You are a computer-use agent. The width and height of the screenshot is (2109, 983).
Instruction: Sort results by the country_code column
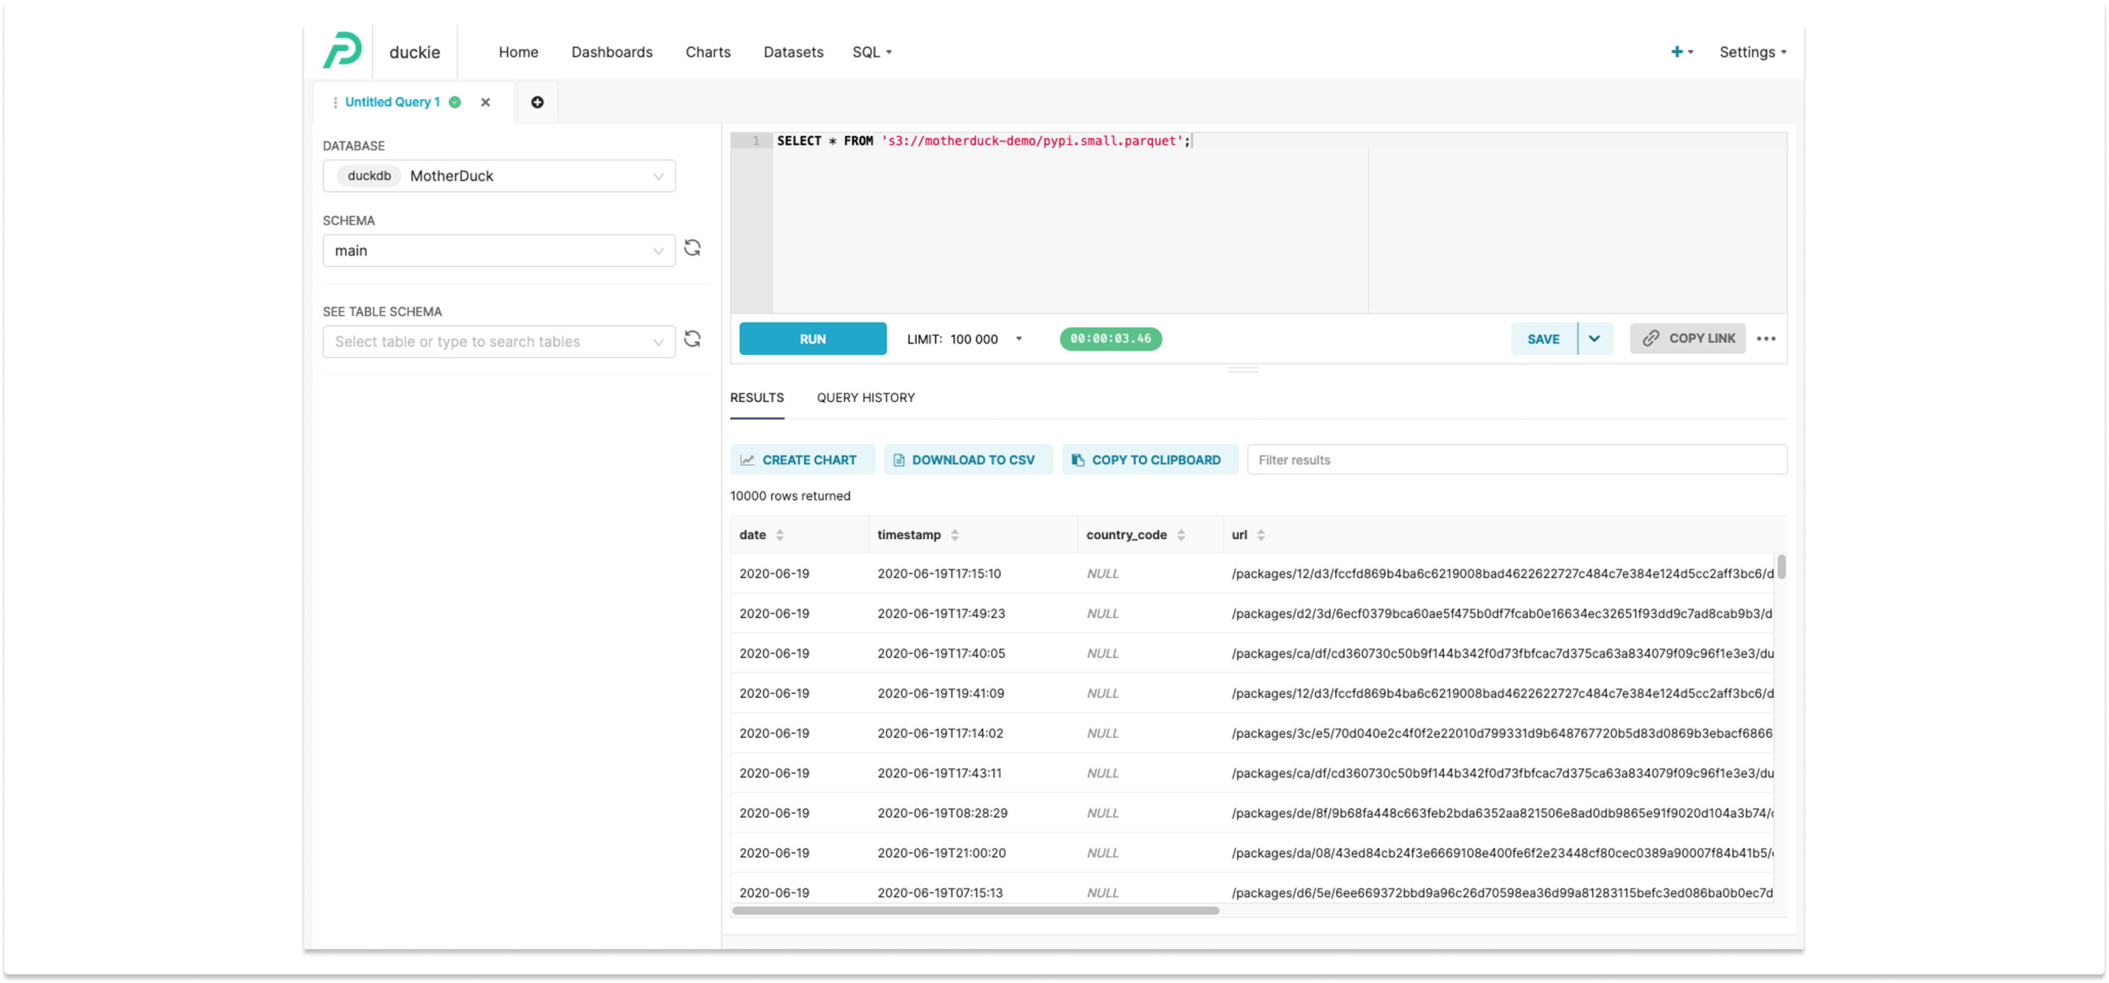click(x=1181, y=535)
